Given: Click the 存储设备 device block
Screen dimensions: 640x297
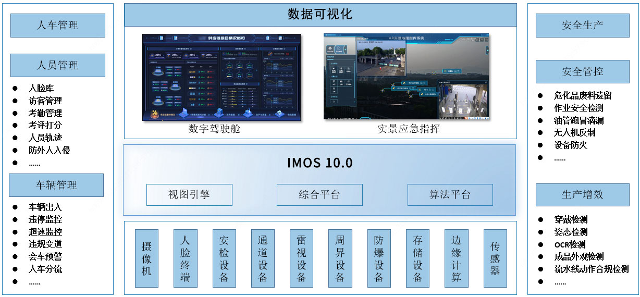Looking at the screenshot, I should click(x=417, y=258).
